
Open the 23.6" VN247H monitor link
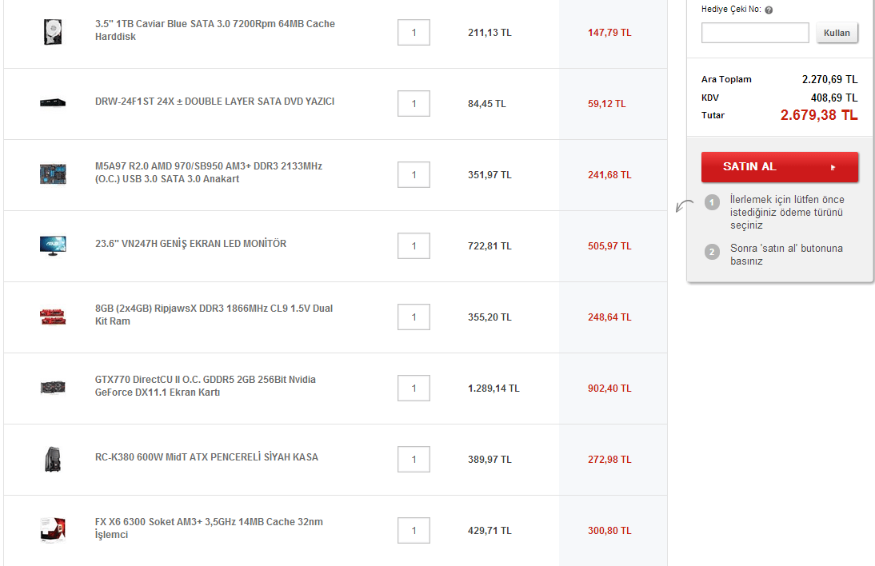click(190, 244)
